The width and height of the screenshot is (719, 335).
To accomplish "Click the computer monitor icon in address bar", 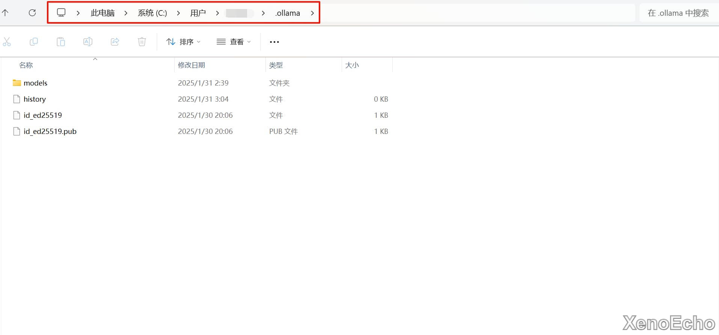I will coord(61,13).
